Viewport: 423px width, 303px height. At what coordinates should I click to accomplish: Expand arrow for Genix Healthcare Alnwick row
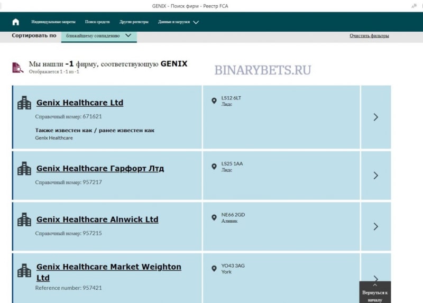point(376,226)
